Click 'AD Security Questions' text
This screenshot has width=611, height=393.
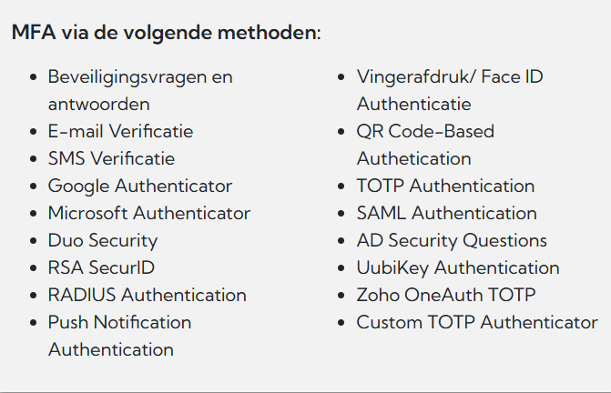point(452,240)
